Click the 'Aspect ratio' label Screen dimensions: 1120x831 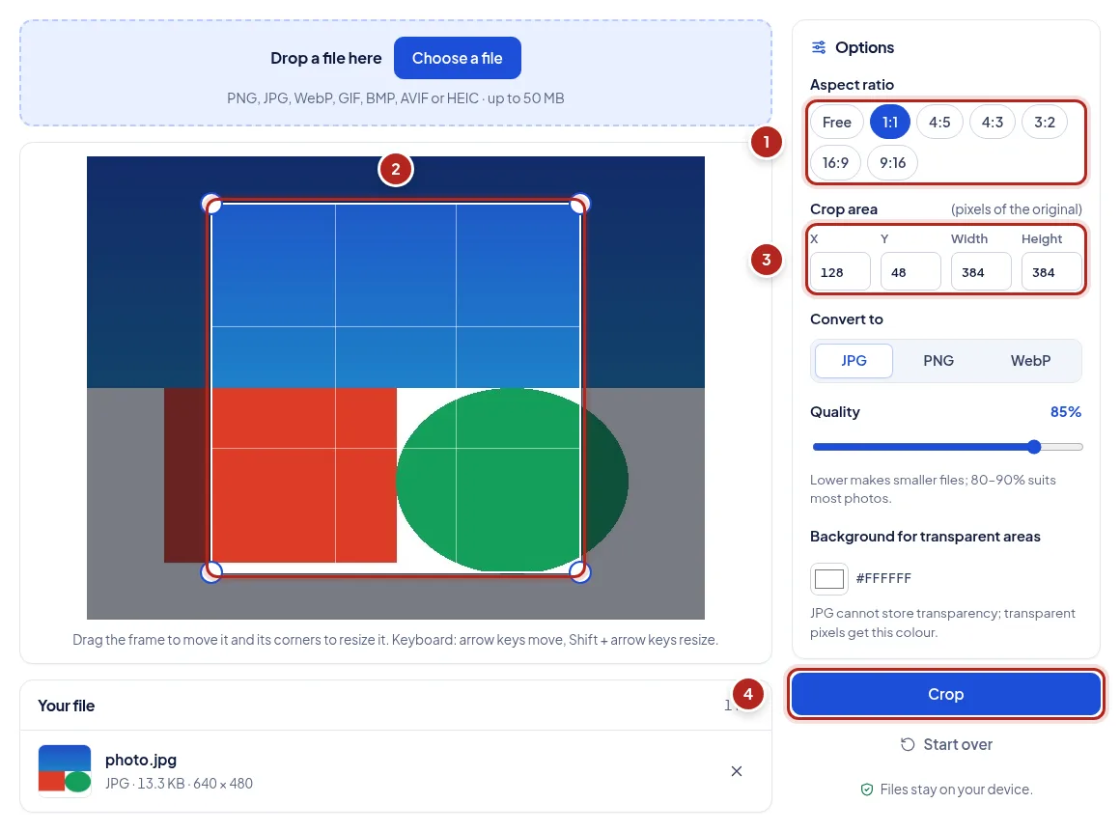pos(852,84)
